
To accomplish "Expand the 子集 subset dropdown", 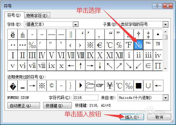I will pos(165,25).
